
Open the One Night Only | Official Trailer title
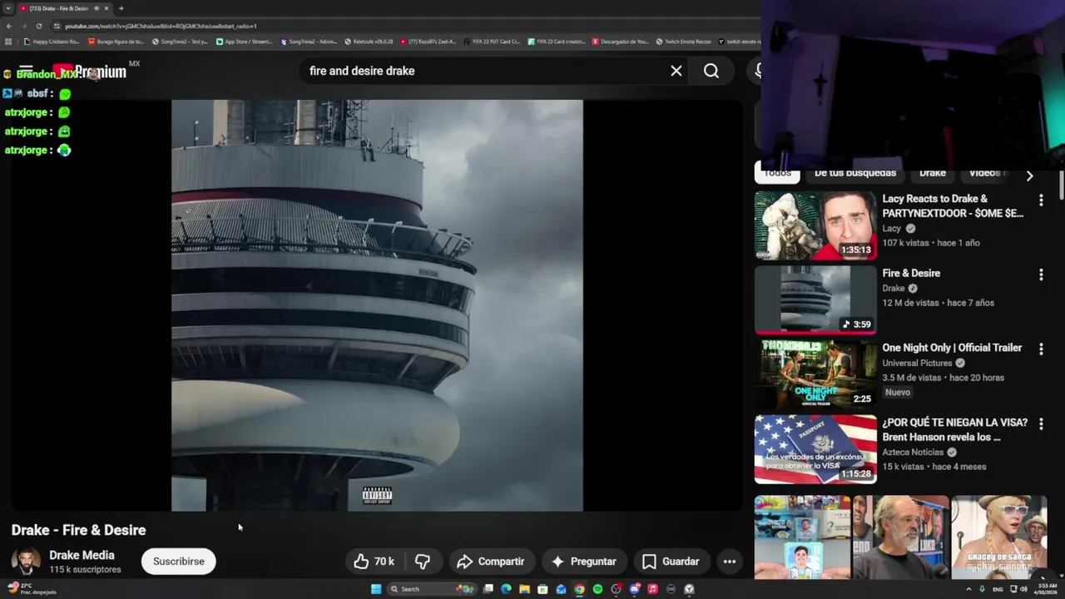click(x=952, y=348)
